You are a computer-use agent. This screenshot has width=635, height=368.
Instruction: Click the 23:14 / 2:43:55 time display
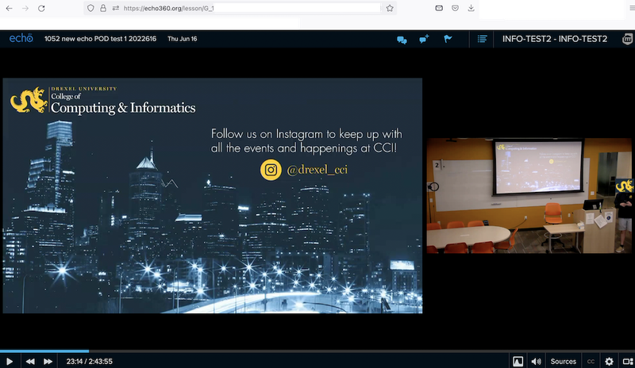pos(90,362)
